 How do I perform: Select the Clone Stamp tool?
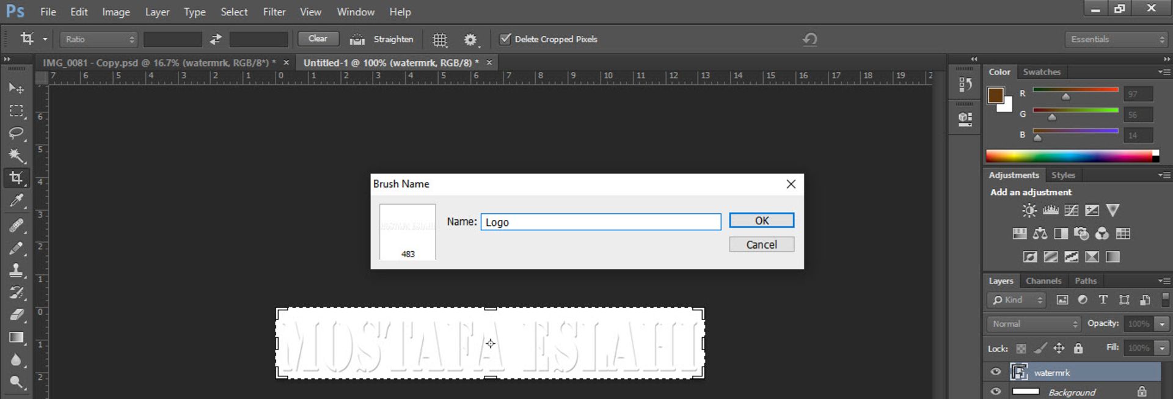[16, 269]
